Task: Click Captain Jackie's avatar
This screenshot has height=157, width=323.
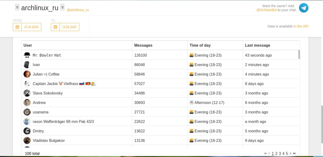Action: click(x=27, y=84)
